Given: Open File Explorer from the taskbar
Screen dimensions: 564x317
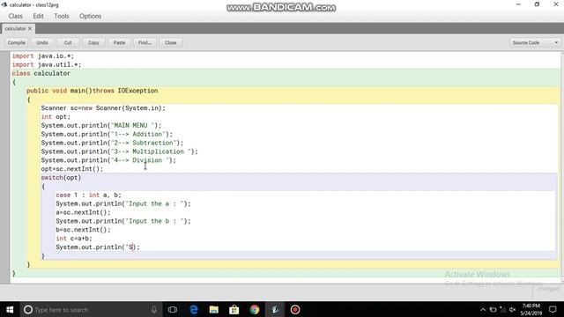Looking at the screenshot, I should point(214,309).
